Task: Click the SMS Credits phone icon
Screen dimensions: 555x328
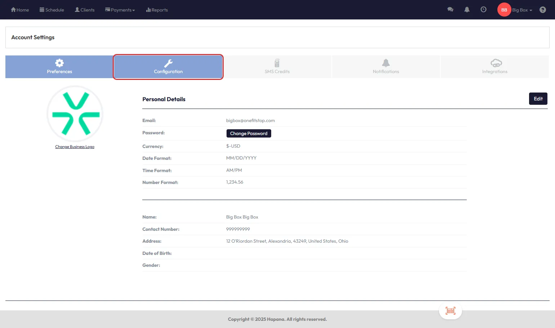Action: pyautogui.click(x=277, y=63)
